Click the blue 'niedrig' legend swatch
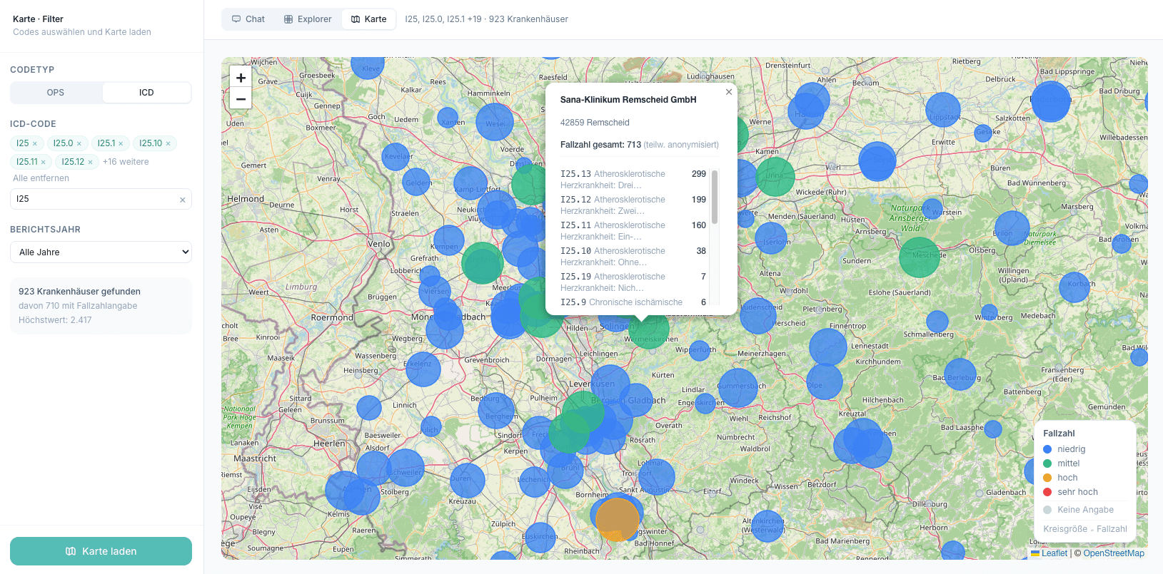The image size is (1163, 574). click(x=1047, y=449)
